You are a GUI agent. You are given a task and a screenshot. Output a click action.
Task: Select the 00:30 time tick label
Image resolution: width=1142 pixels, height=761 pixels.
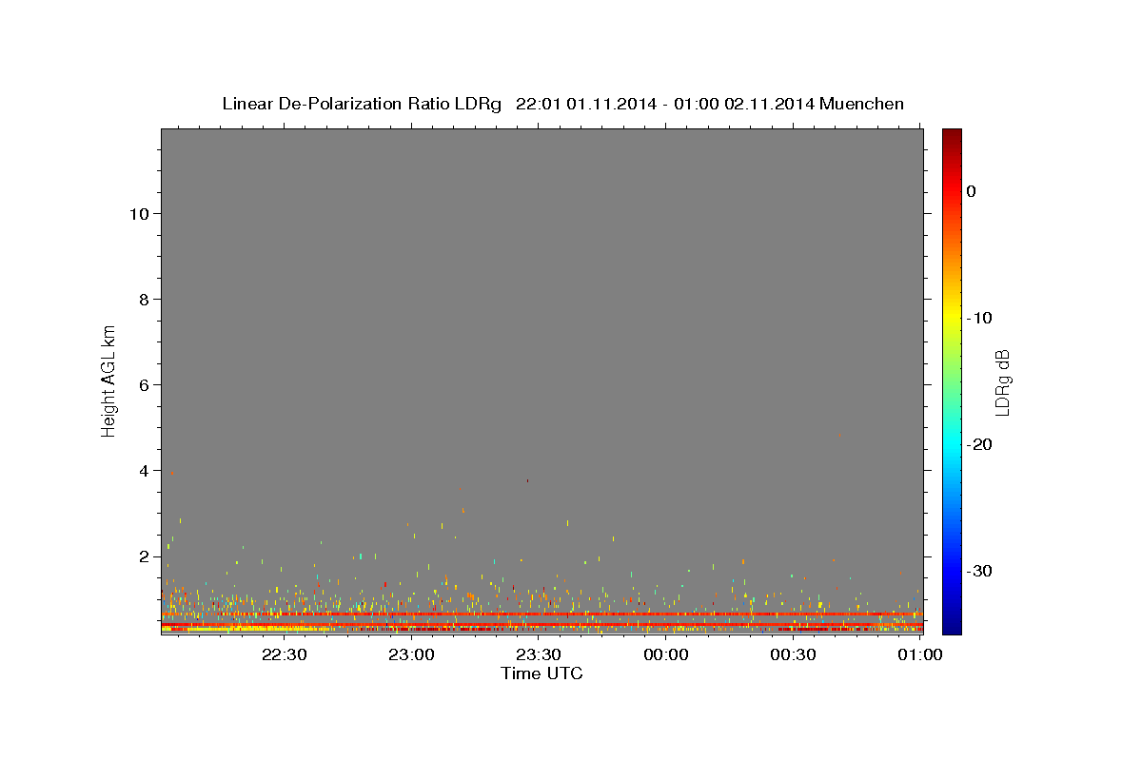pos(793,655)
